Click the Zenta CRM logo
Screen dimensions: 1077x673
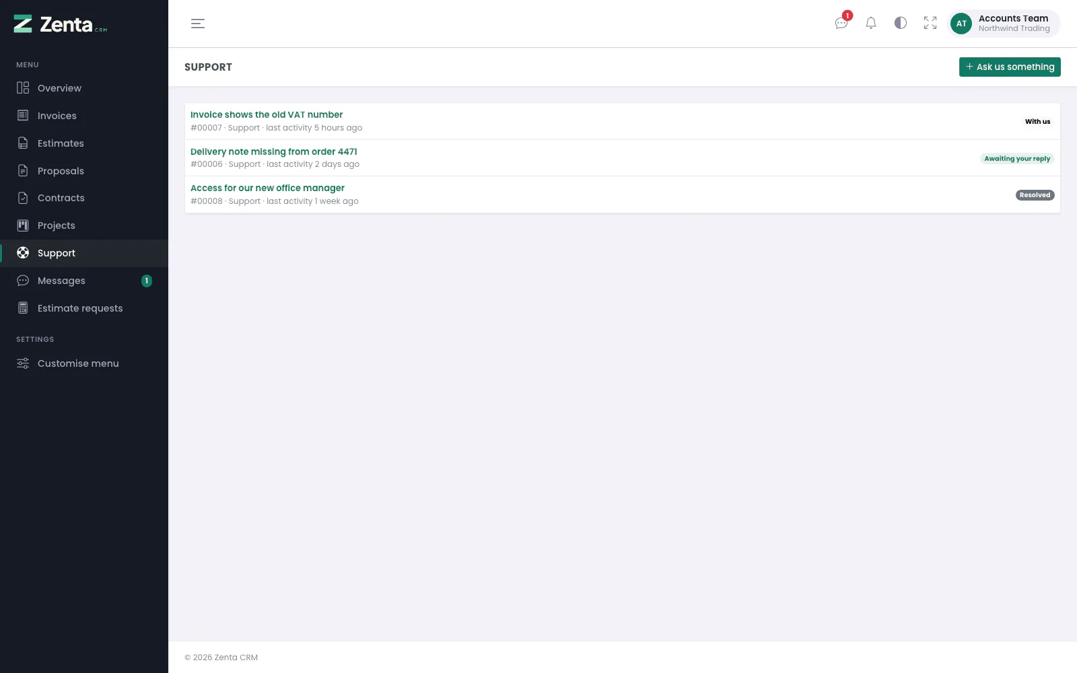pyautogui.click(x=61, y=24)
